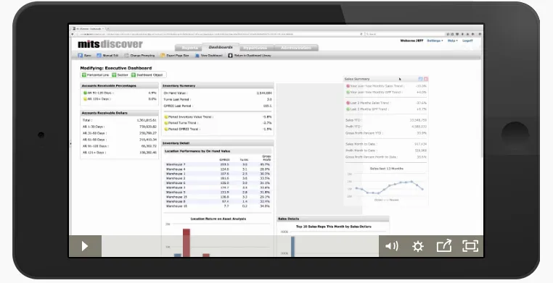Image resolution: width=553 pixels, height=283 pixels.
Task: Click the Total row in Accounts Receivable Dollars
Action: (x=119, y=120)
